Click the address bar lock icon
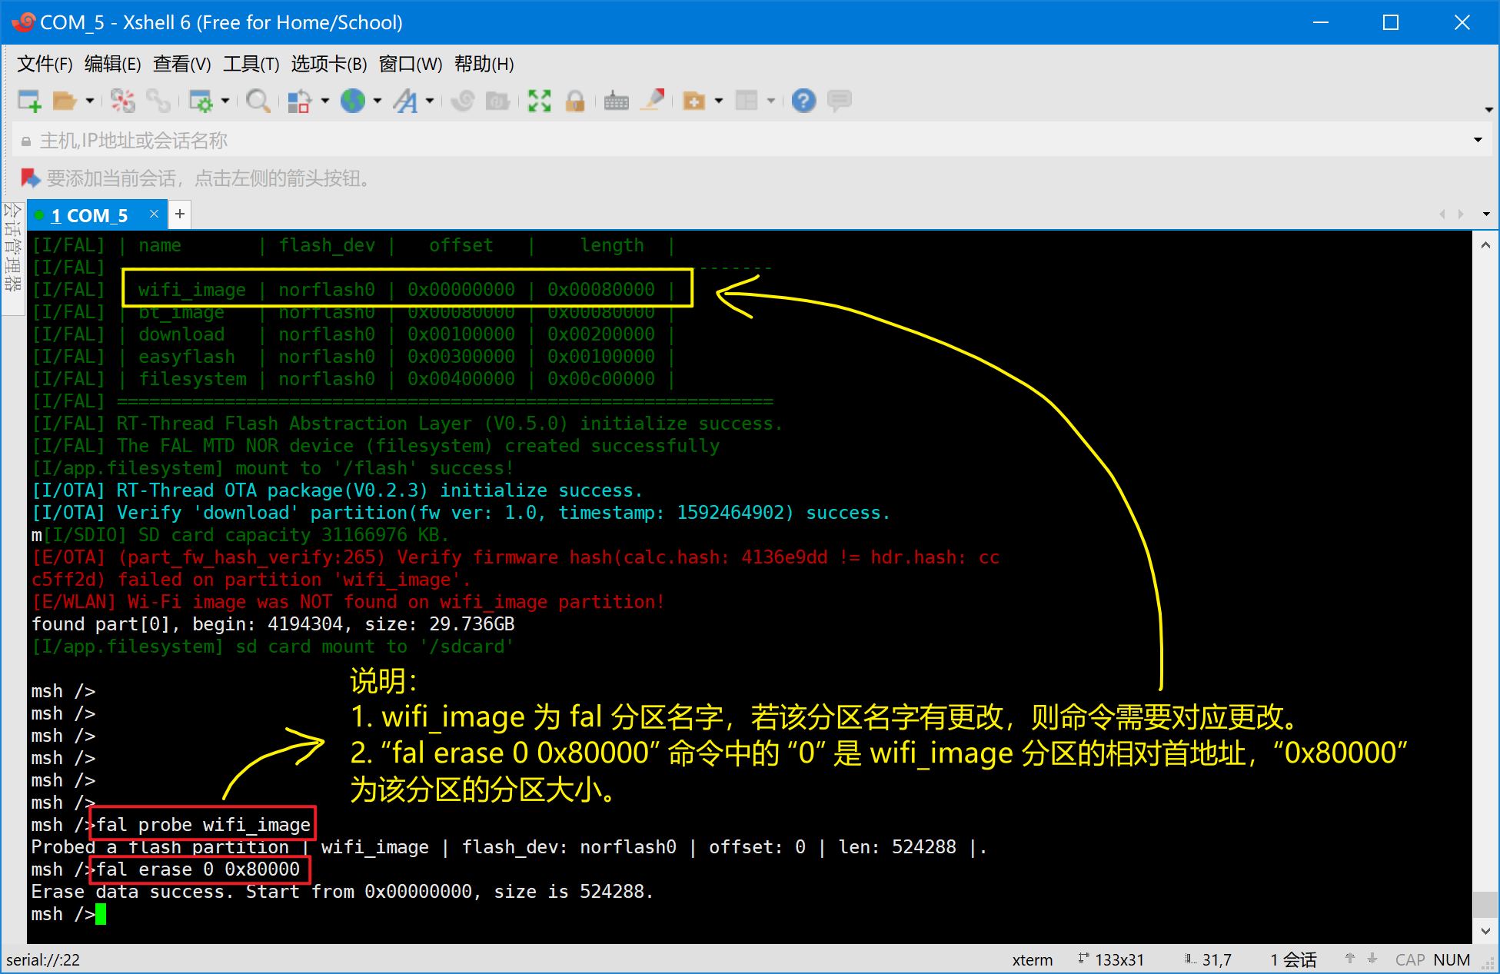 point(26,141)
